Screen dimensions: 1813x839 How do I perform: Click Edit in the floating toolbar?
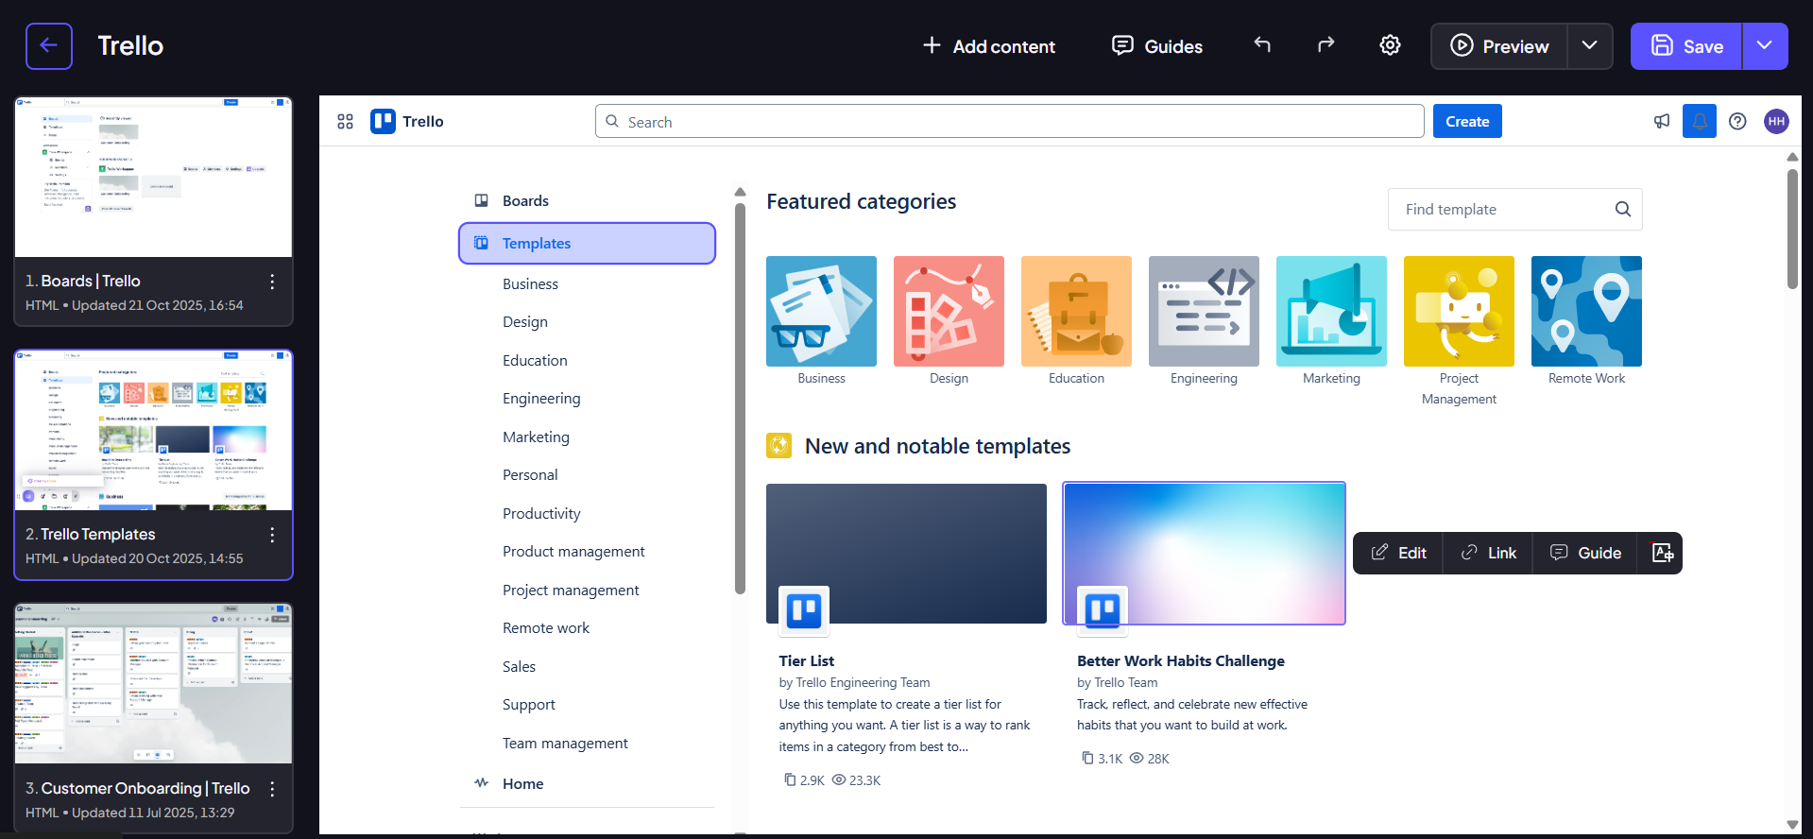[1398, 553]
